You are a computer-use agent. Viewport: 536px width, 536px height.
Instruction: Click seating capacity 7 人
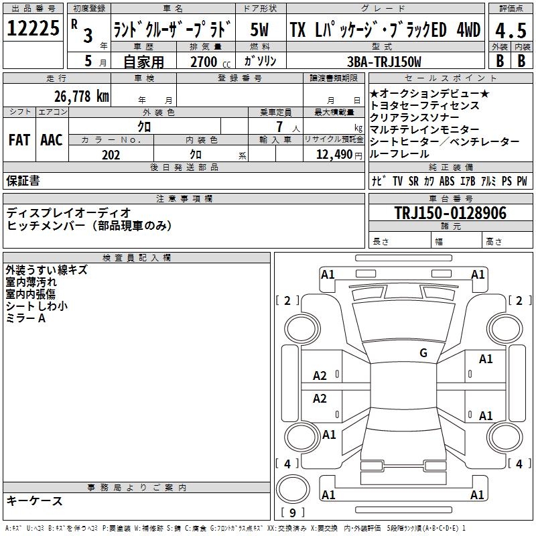click(x=288, y=127)
